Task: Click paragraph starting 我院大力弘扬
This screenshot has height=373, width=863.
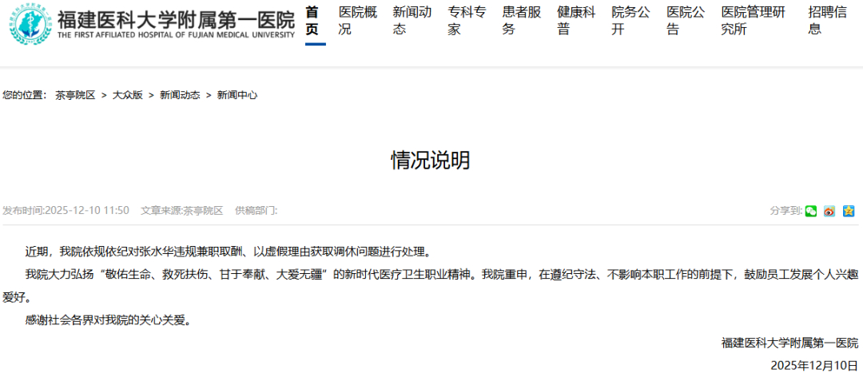Action: [431, 286]
